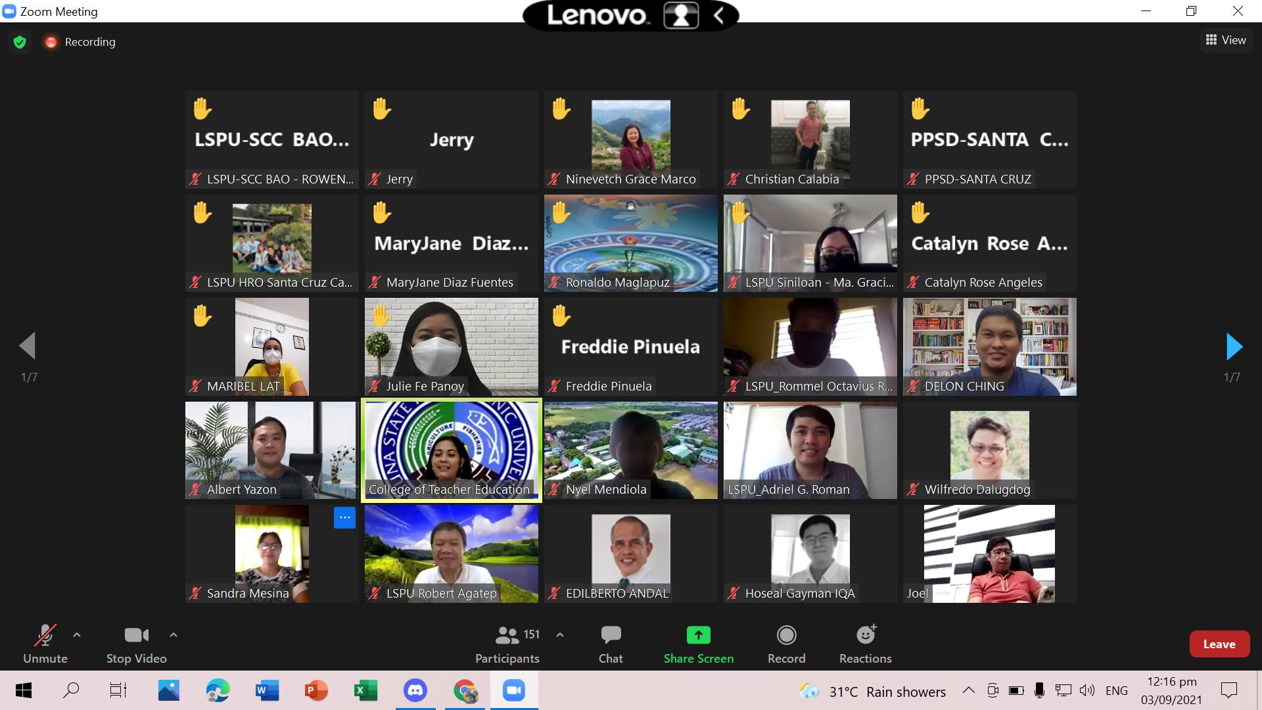Collapse the Lenovo overlay with arrow
This screenshot has width=1262, height=710.
719,16
